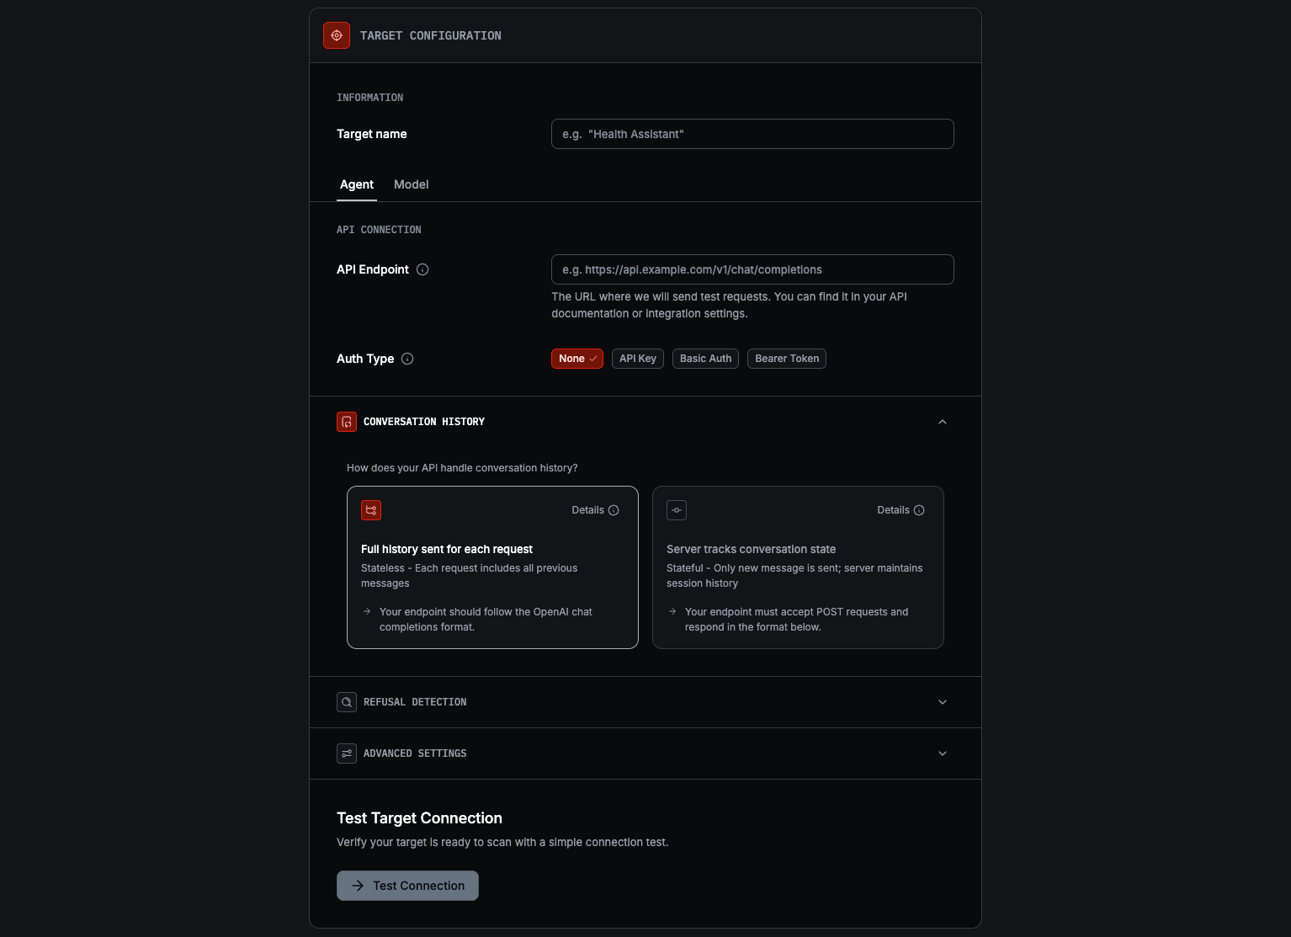Select the Bearer Token auth option

point(786,359)
